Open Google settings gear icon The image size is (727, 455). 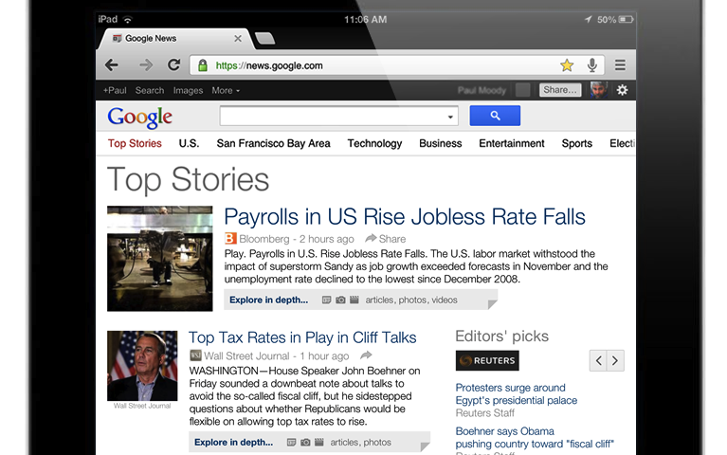point(622,90)
